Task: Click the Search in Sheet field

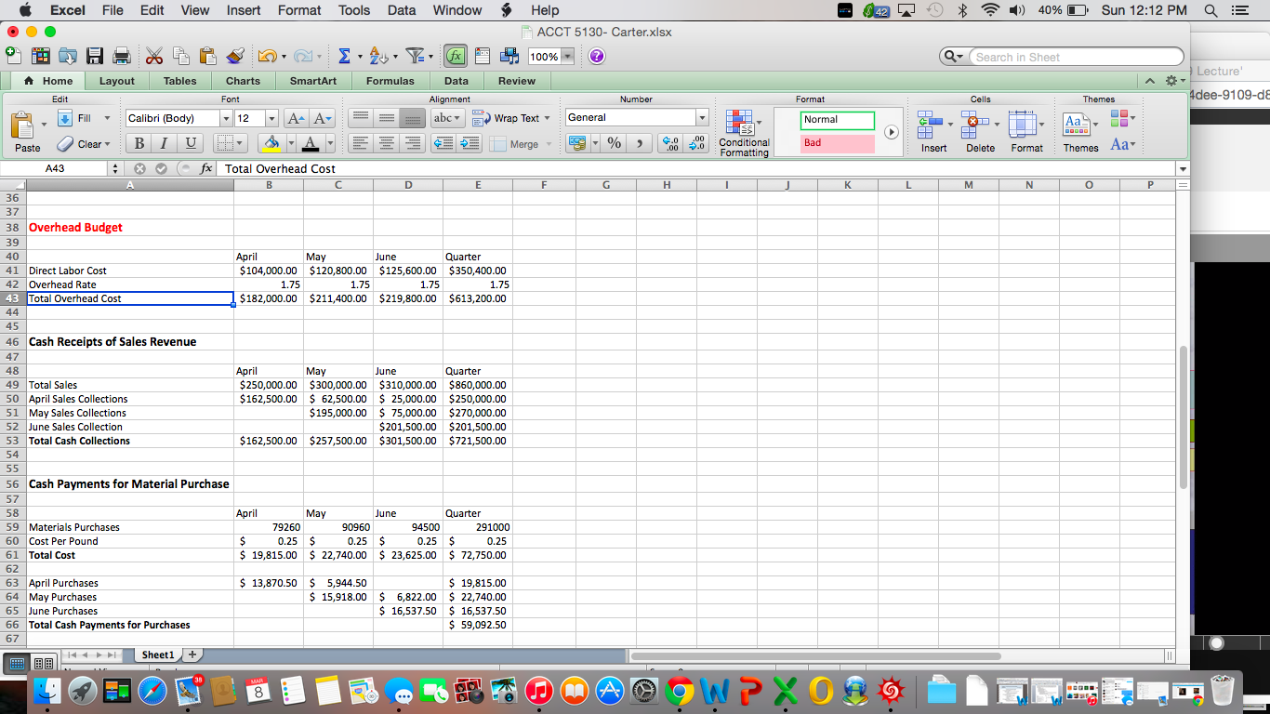Action: point(1074,57)
